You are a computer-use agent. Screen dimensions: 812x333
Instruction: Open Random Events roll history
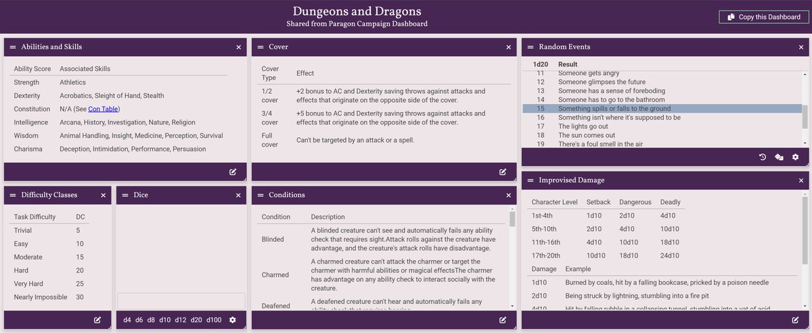763,157
